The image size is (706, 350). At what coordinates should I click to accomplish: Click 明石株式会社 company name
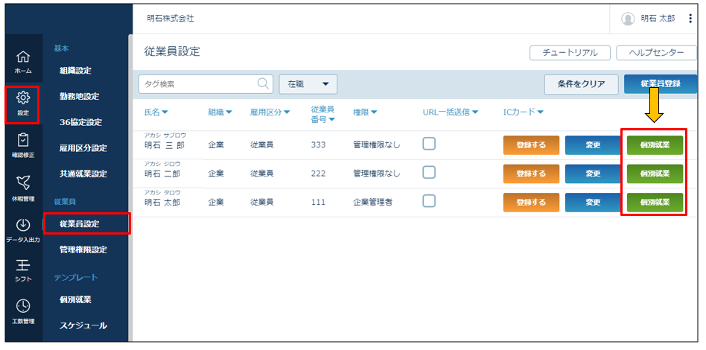point(171,19)
